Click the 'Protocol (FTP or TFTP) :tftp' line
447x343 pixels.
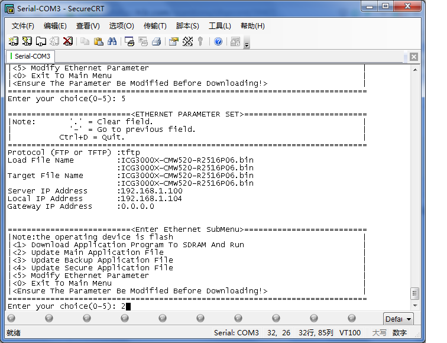(74, 153)
